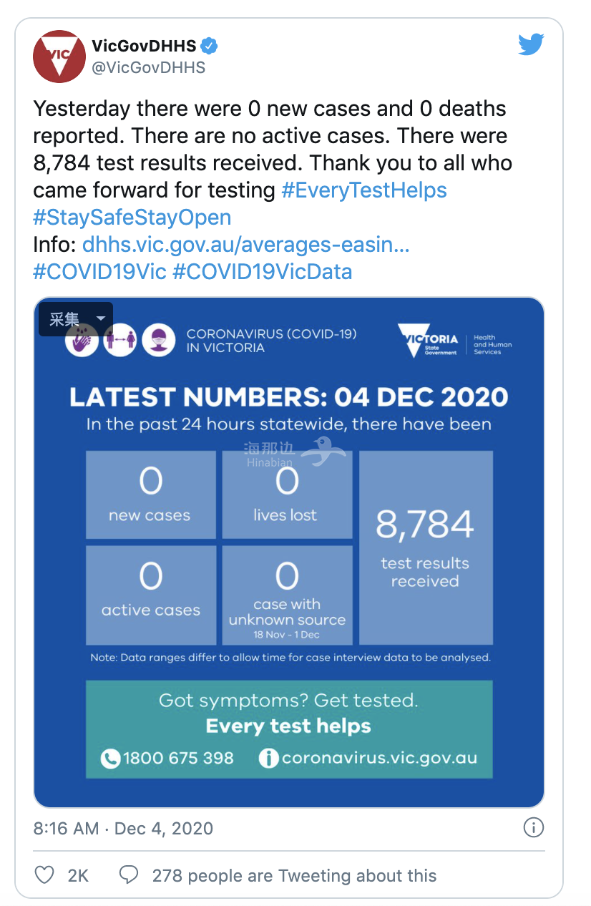Click the phone icon in the infographic

pyautogui.click(x=110, y=759)
